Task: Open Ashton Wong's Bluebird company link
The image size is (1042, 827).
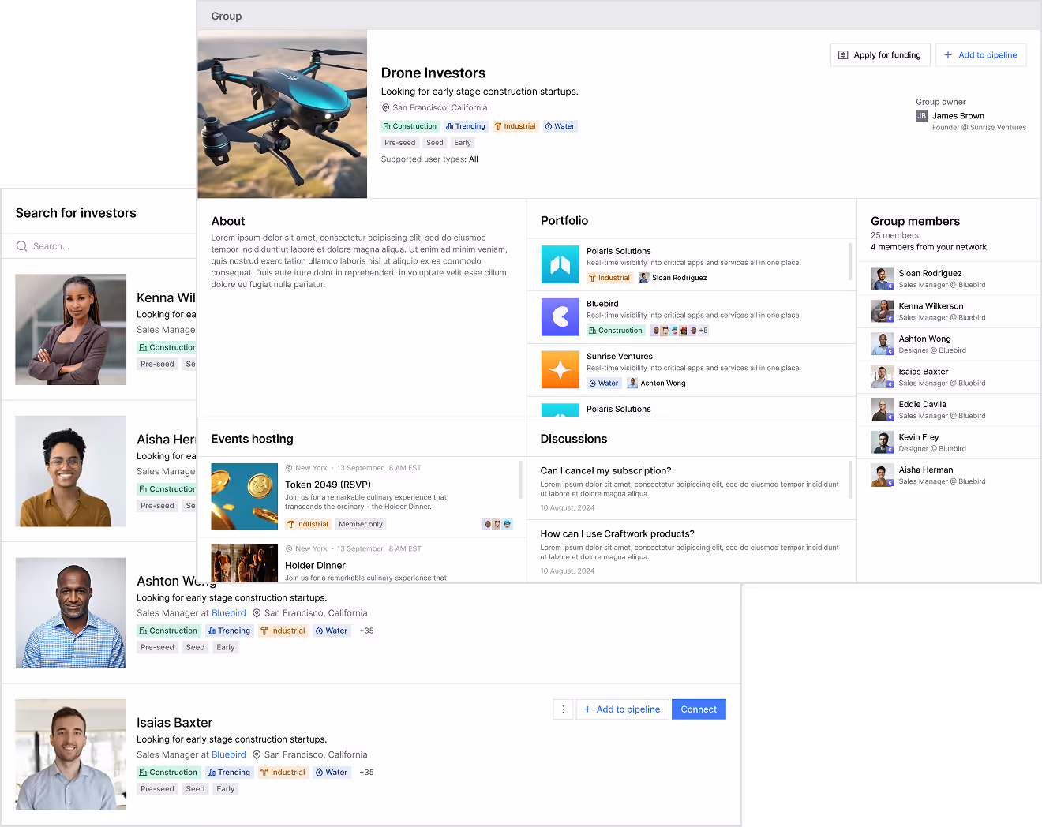Action: (x=229, y=613)
